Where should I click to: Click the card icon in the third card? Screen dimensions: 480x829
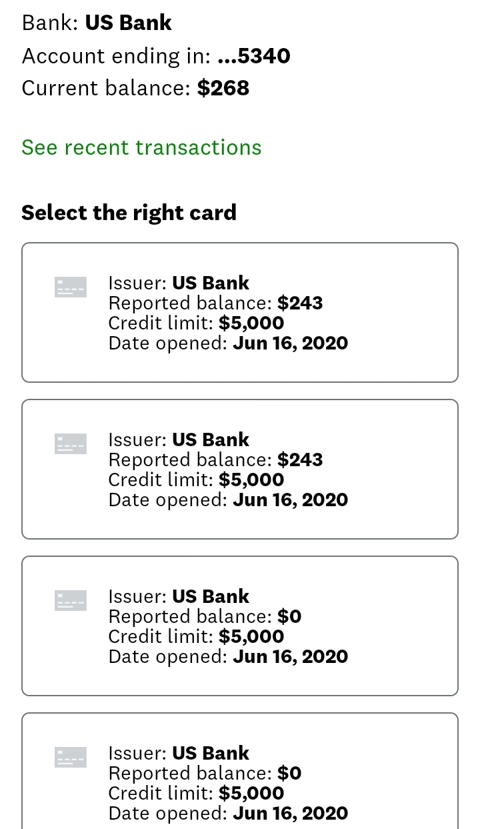click(x=70, y=600)
